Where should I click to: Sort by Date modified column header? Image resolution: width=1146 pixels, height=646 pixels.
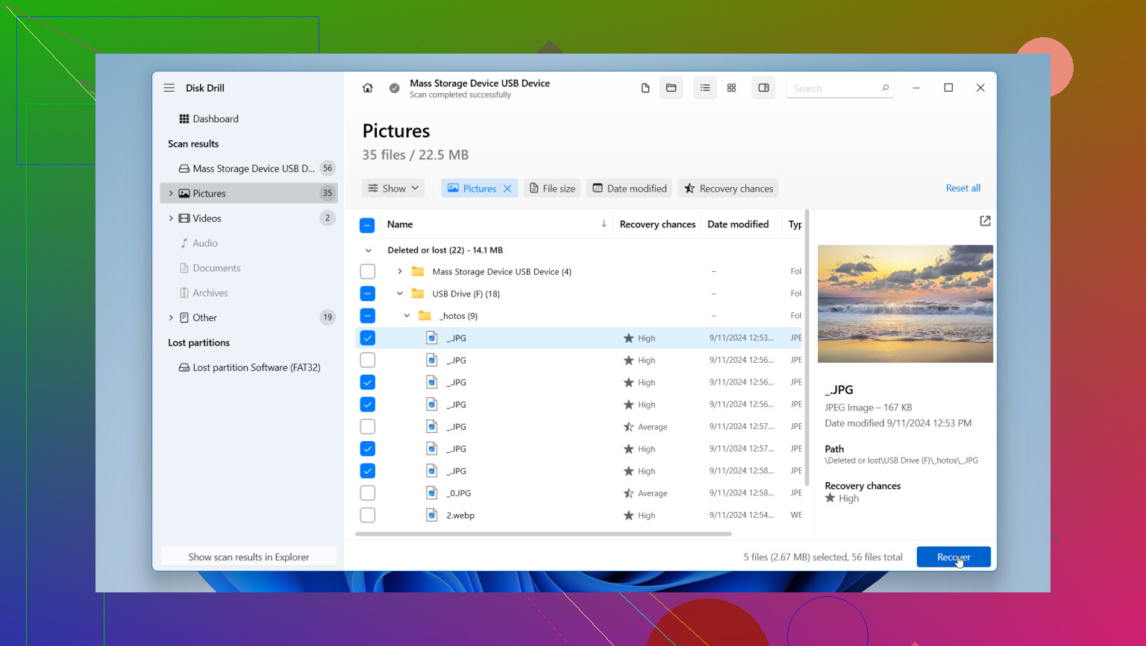pyautogui.click(x=738, y=224)
